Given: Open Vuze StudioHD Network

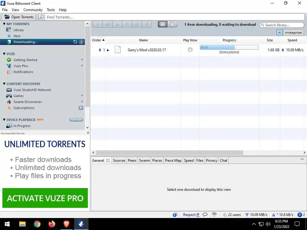Looking at the screenshot, I should point(32,90).
